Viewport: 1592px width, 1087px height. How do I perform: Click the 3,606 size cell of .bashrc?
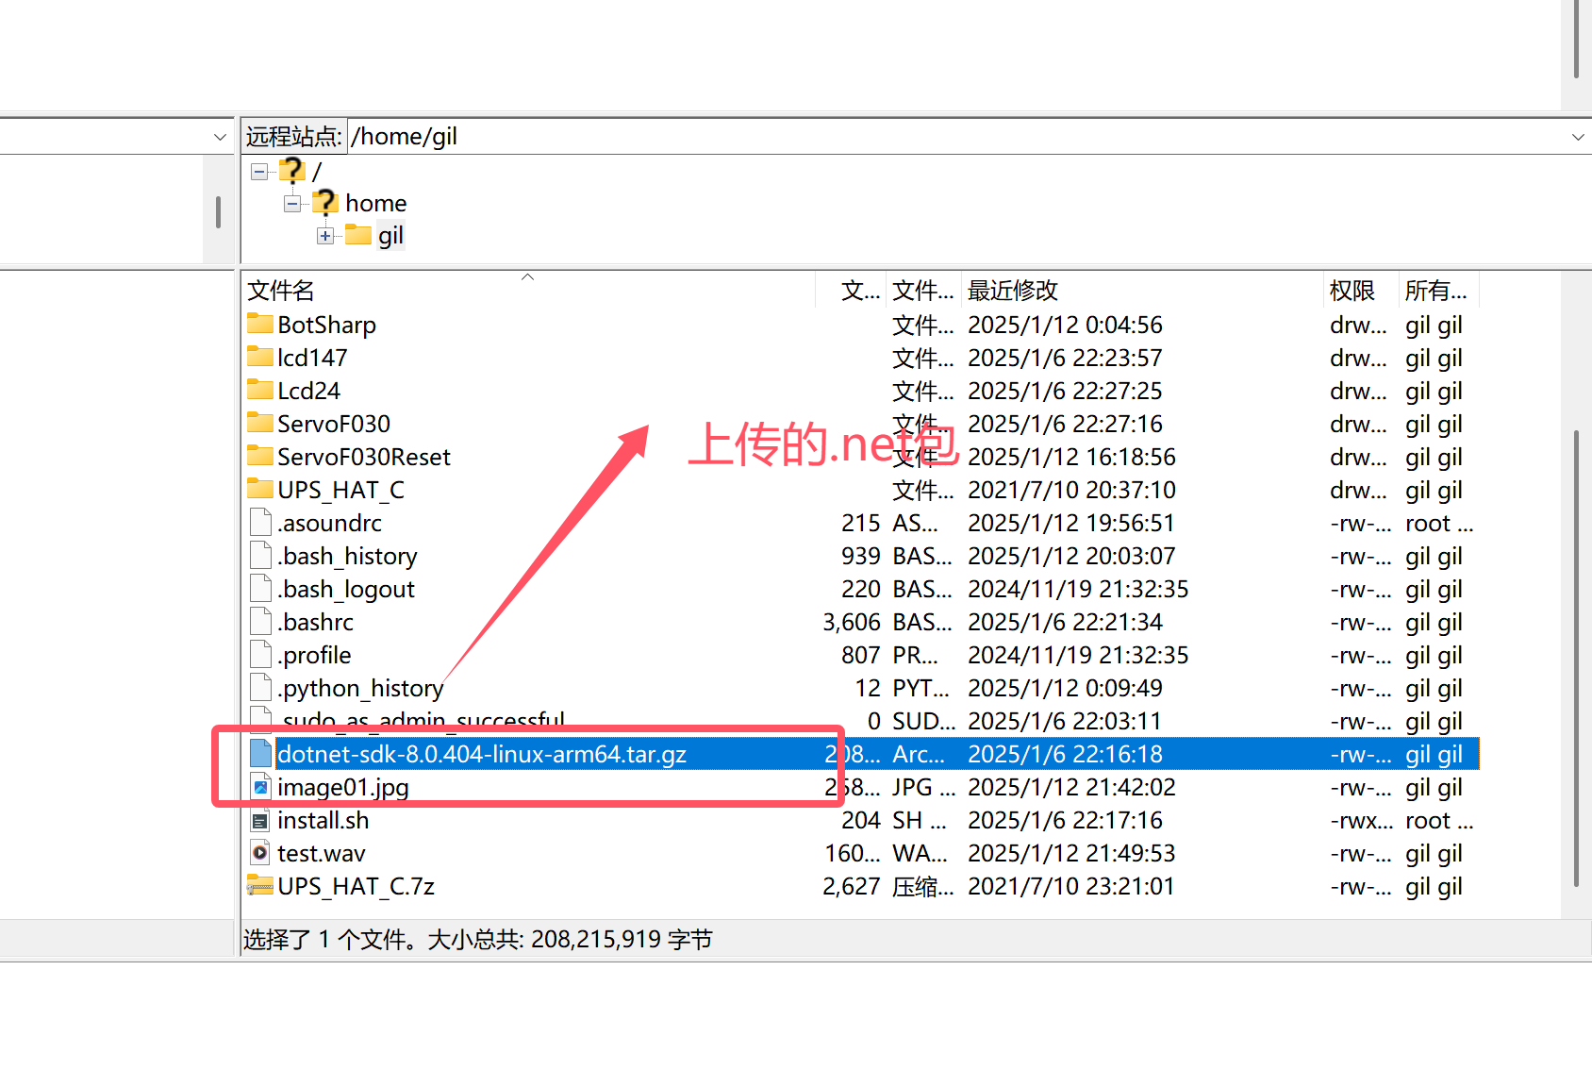pyautogui.click(x=851, y=622)
